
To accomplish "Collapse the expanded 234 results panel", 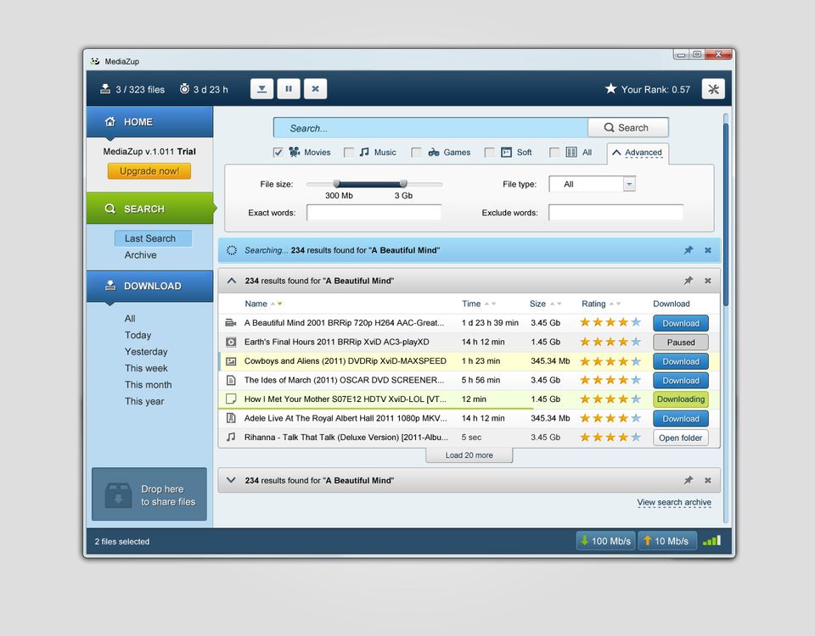I will [232, 281].
